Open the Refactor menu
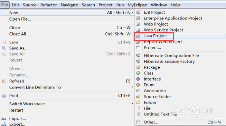Image resolution: width=226 pixels, height=126 pixels. [x=49, y=5]
